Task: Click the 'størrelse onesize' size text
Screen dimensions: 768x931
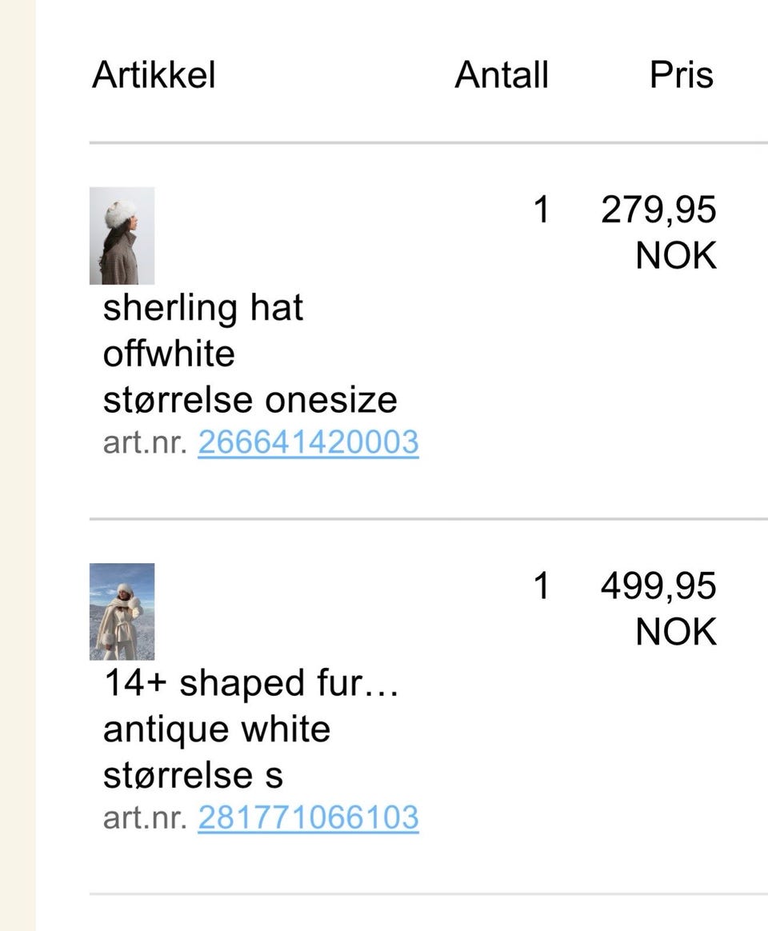Action: coord(250,400)
